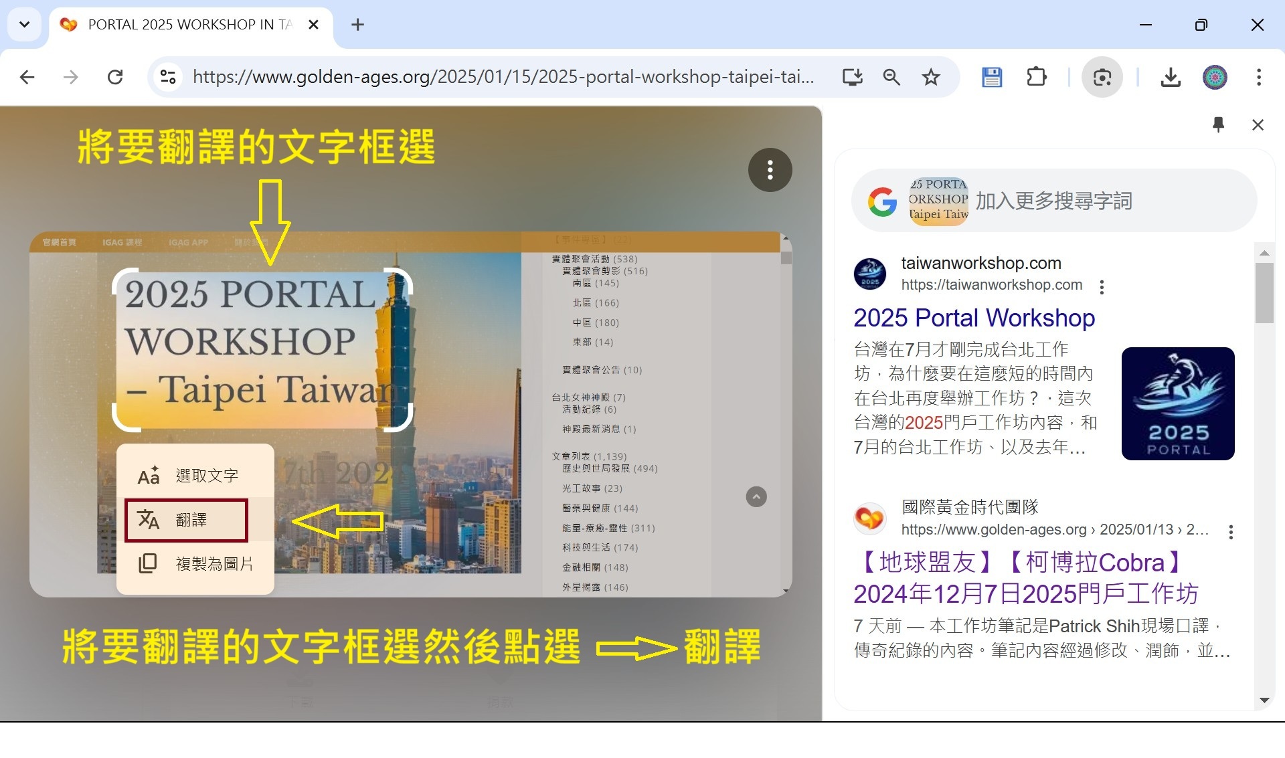Viewport: 1285px width, 758px height.
Task: Open category 外星揭露 (146)
Action: [x=595, y=587]
